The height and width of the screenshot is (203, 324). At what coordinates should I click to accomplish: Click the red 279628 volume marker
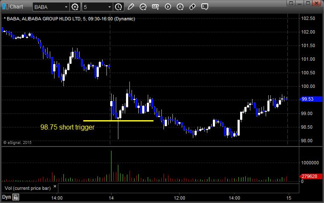(x=310, y=176)
